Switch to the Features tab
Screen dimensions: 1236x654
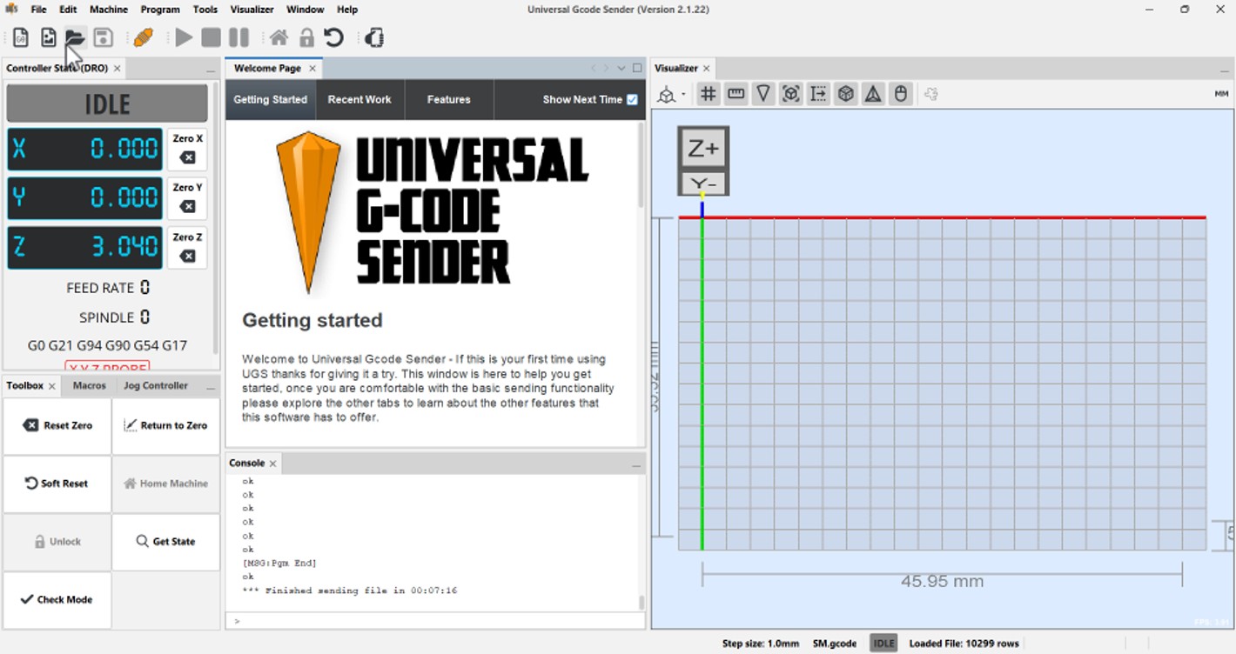pyautogui.click(x=449, y=99)
